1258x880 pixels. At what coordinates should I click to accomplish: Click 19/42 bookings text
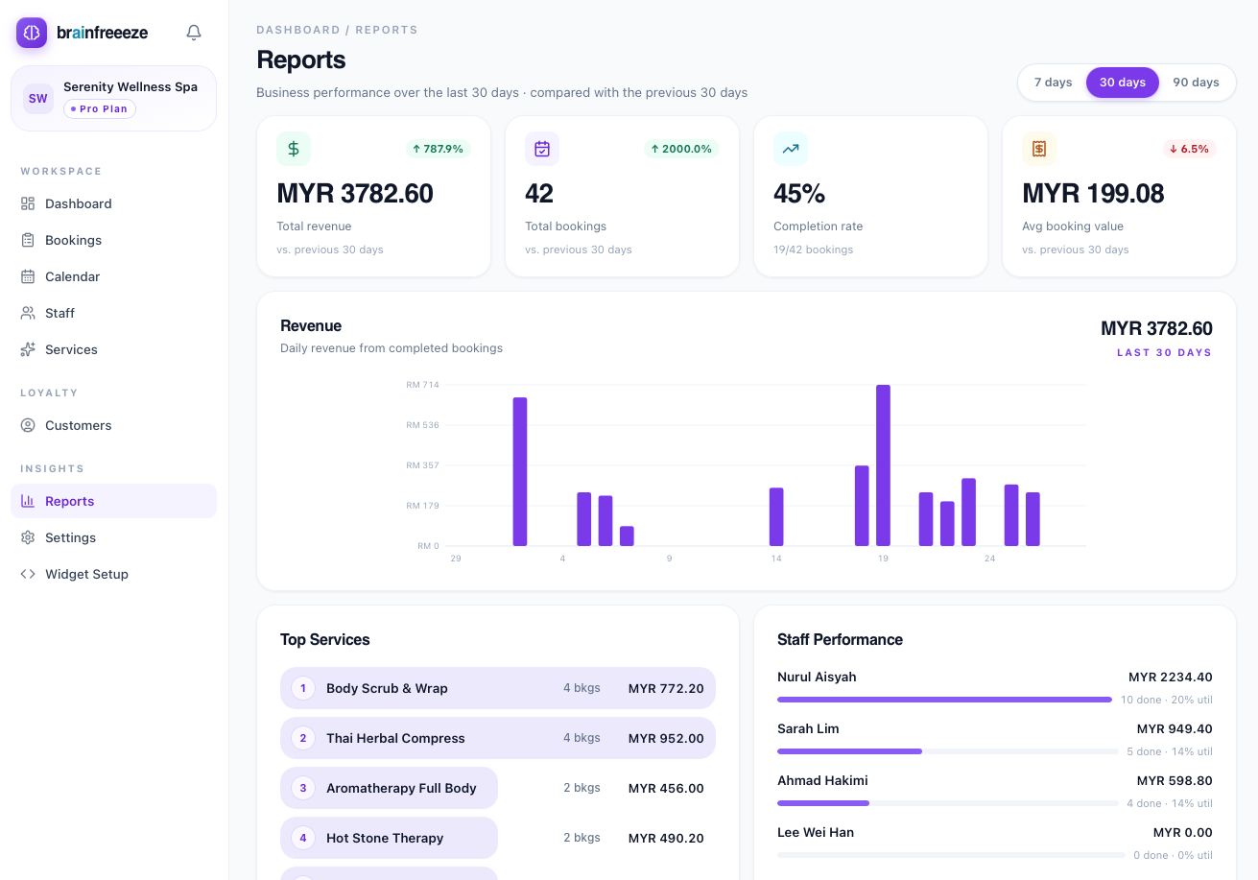pyautogui.click(x=813, y=250)
